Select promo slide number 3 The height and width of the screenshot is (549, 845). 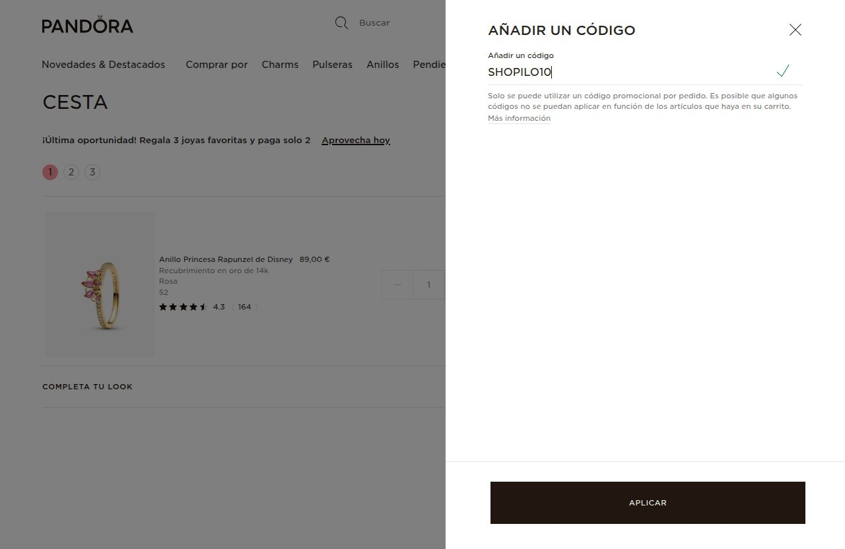tap(92, 172)
